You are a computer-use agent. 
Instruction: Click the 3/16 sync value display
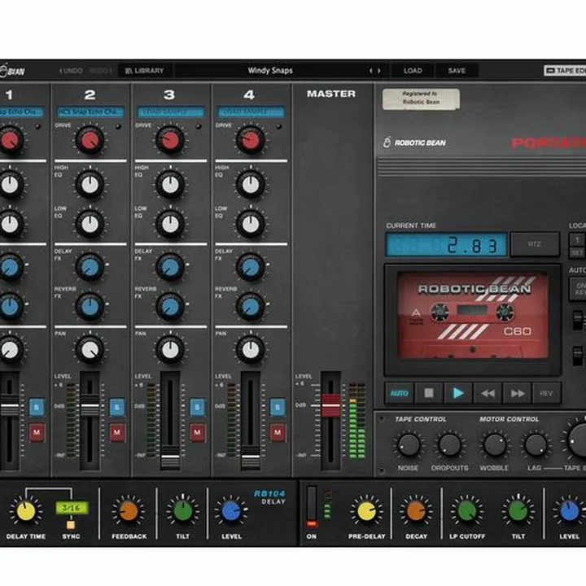coord(72,508)
